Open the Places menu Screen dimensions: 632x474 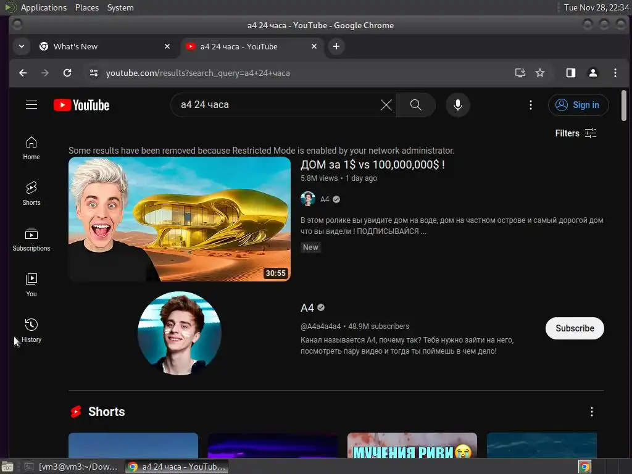(x=86, y=7)
